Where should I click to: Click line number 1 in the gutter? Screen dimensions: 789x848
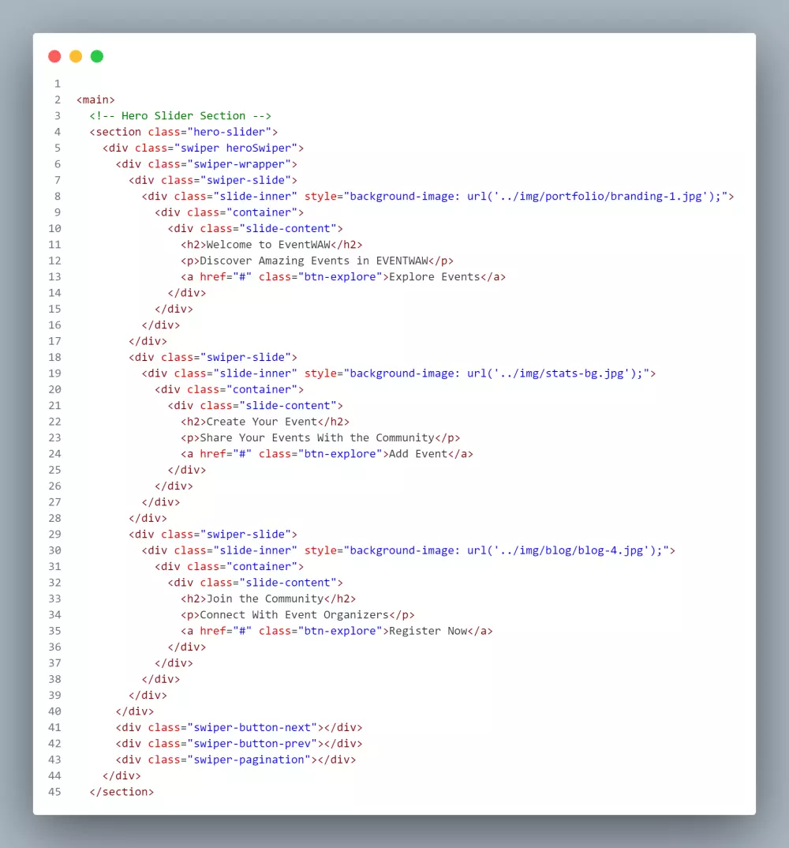click(x=56, y=83)
